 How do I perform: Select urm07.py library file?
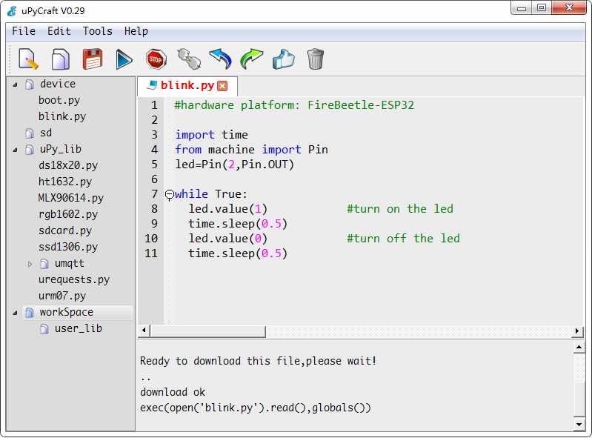click(62, 296)
